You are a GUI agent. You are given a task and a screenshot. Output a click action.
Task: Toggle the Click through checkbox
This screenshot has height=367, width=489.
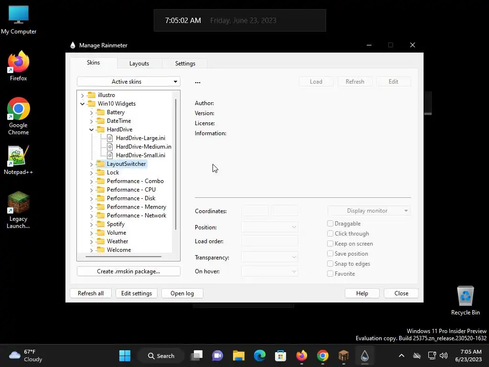click(330, 233)
